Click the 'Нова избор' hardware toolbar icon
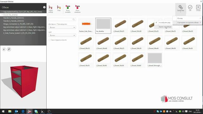Image resolution: width=203 pixels, height=114 pixels. pos(51,9)
